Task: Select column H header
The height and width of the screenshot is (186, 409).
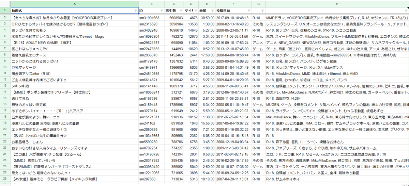Action: tap(337, 3)
